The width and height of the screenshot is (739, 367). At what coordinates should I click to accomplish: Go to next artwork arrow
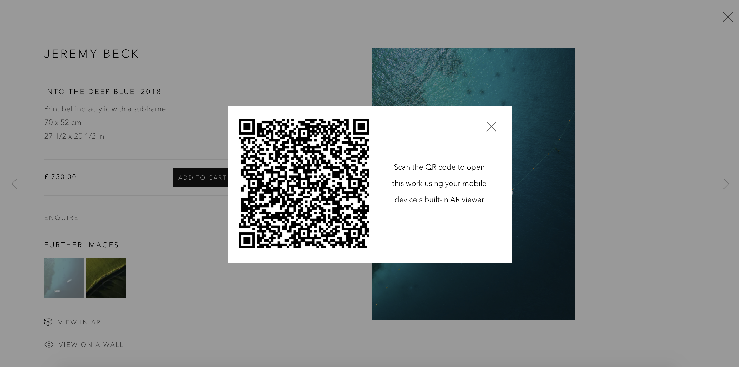(726, 184)
